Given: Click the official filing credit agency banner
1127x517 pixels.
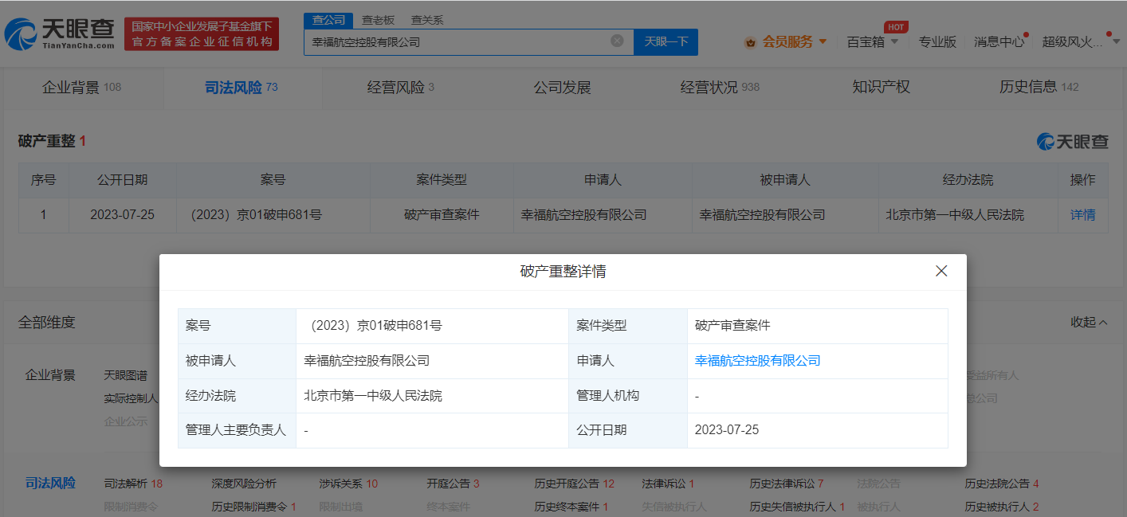Looking at the screenshot, I should click(x=202, y=34).
